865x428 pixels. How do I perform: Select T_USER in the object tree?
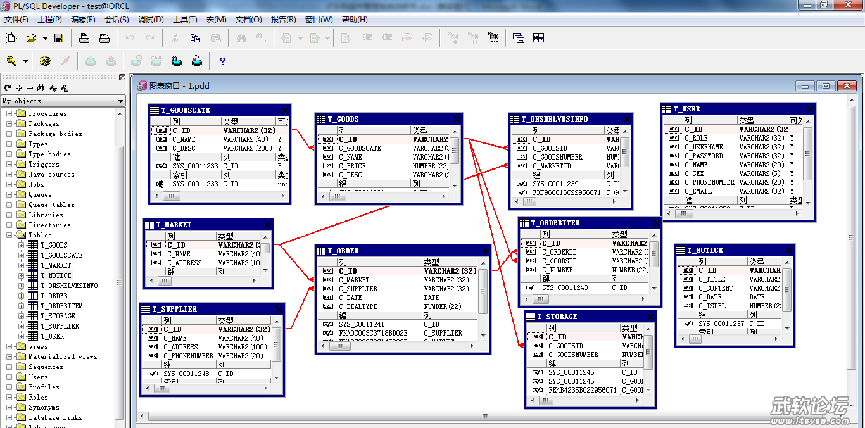click(x=52, y=336)
